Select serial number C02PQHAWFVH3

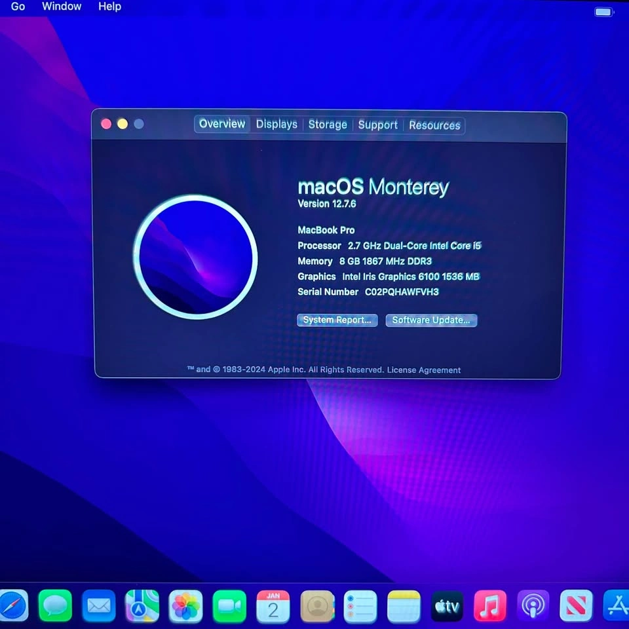pos(402,292)
